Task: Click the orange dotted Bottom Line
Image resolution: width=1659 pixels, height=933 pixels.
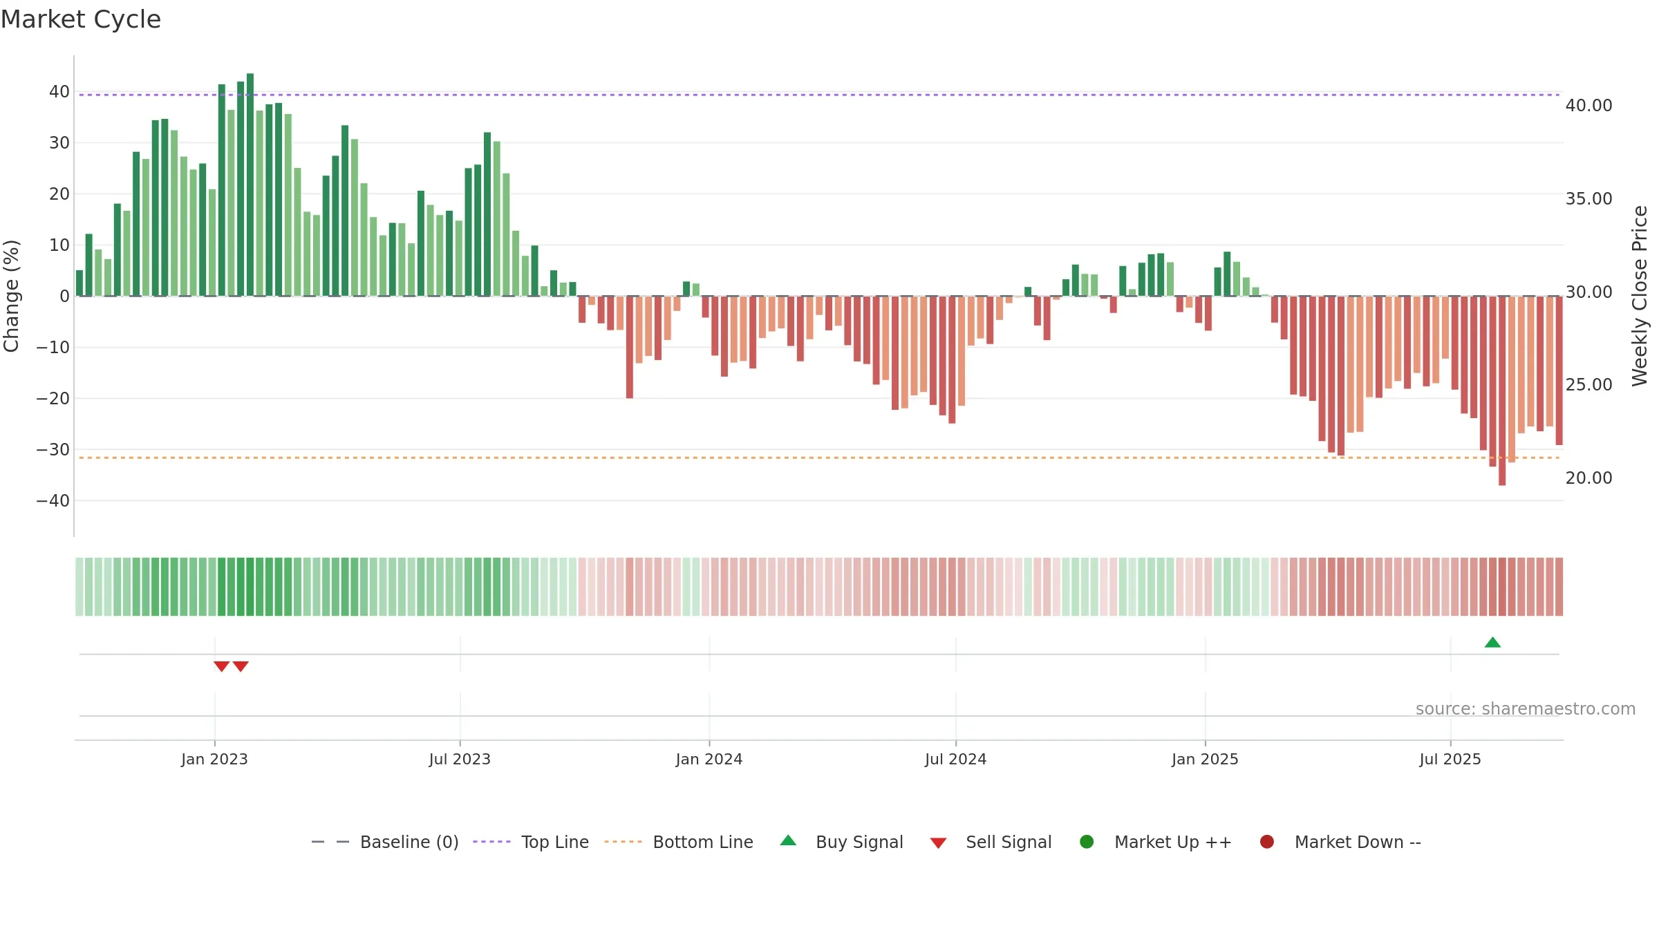Action: 819,458
